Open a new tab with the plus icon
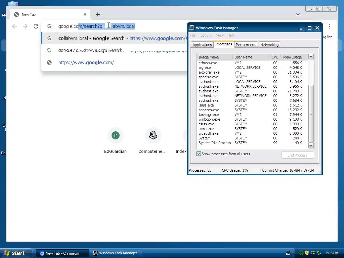 click(98, 14)
